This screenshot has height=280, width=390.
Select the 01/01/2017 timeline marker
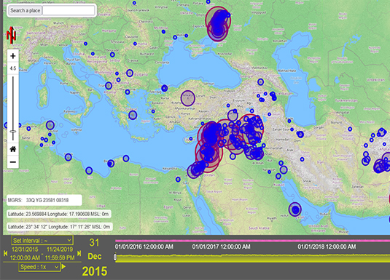click(221, 247)
